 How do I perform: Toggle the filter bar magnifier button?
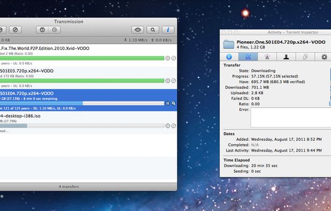pos(153,30)
